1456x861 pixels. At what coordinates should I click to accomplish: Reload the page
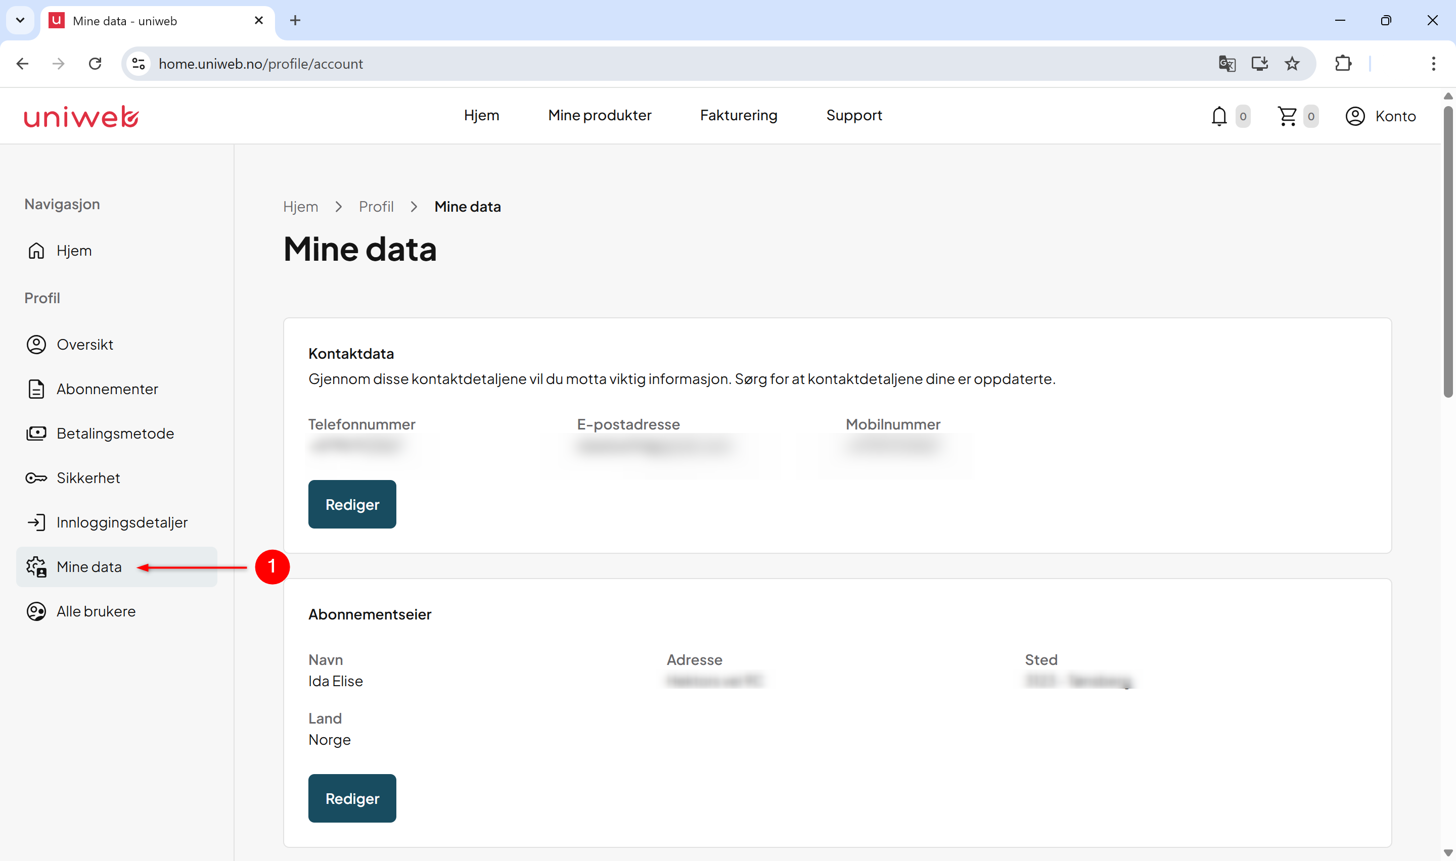[95, 64]
